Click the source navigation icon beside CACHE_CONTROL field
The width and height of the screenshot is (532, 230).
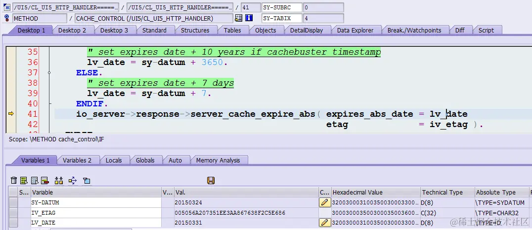coord(239,18)
